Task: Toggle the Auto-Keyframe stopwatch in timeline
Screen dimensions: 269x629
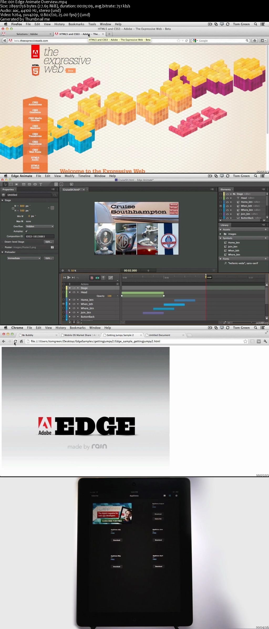Action: tap(92, 278)
